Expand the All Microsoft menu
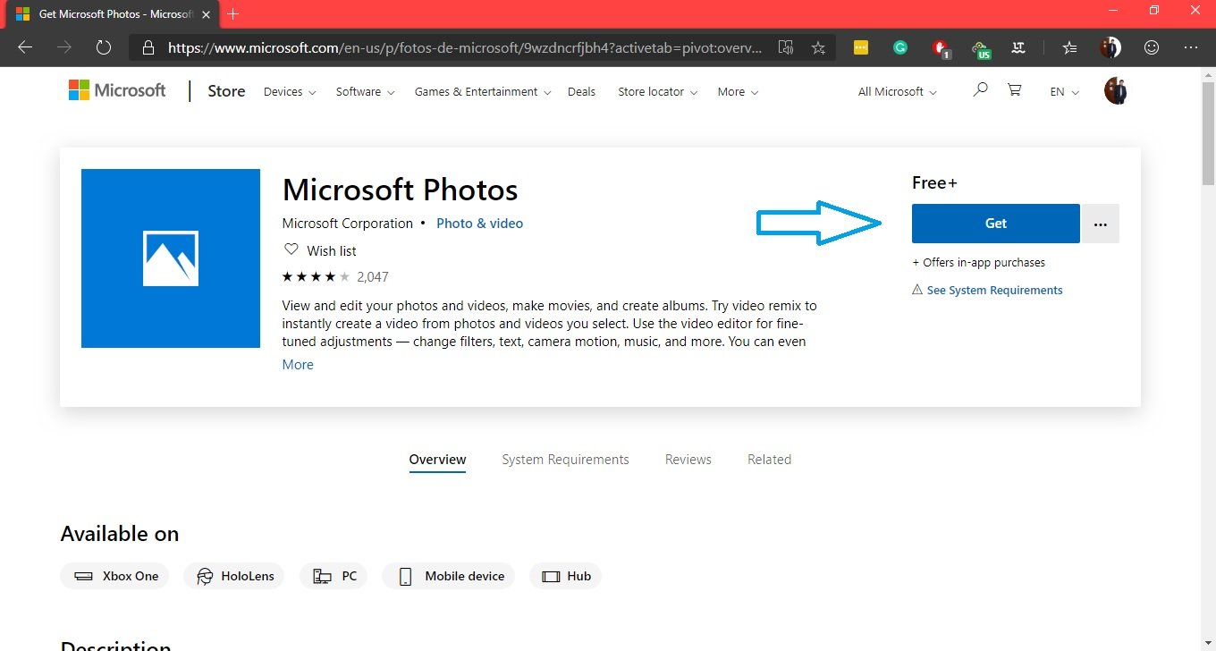The width and height of the screenshot is (1216, 651). click(898, 91)
